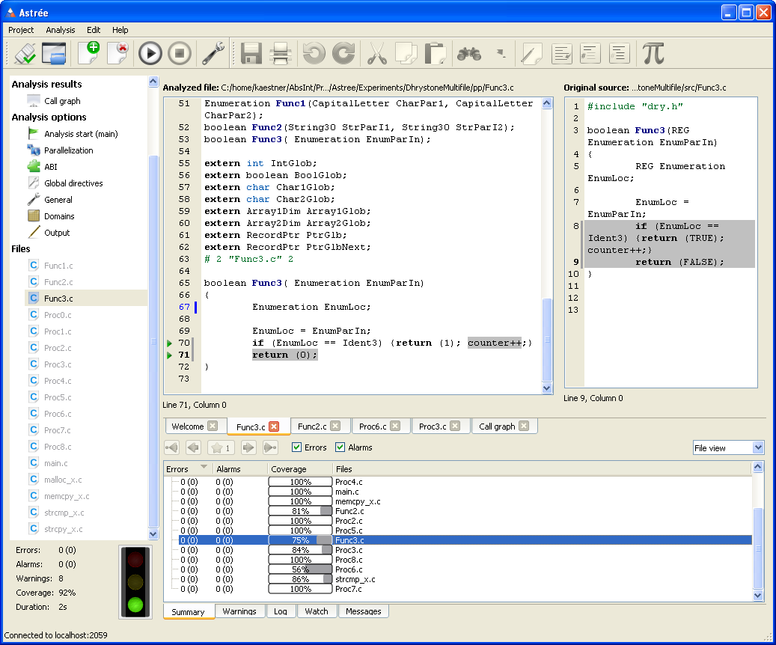Click the Start analysis play button

coord(150,53)
